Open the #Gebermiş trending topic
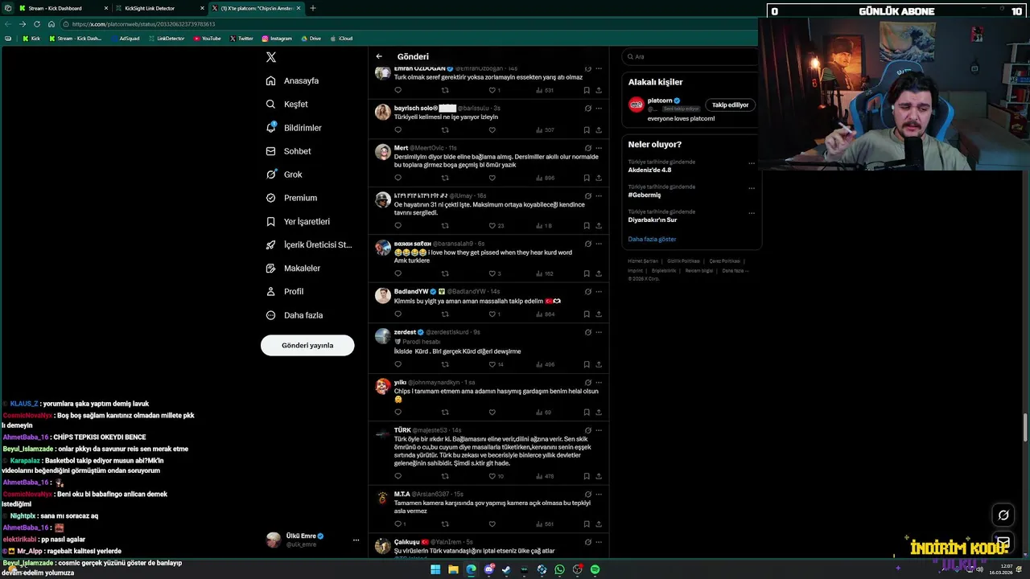 pyautogui.click(x=644, y=195)
